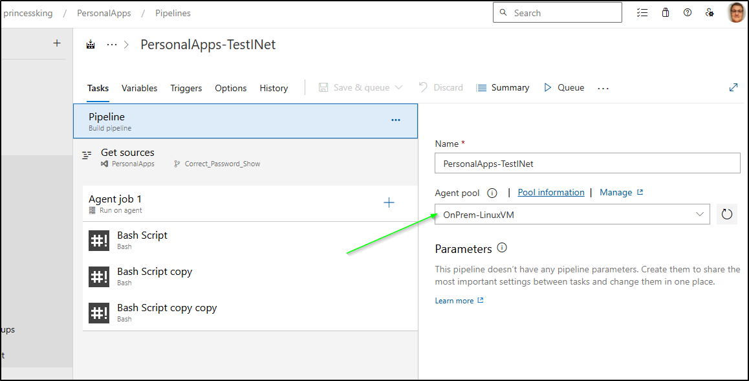Image resolution: width=749 pixels, height=381 pixels.
Task: Open the Marketplace shopping bag icon
Action: [666, 13]
